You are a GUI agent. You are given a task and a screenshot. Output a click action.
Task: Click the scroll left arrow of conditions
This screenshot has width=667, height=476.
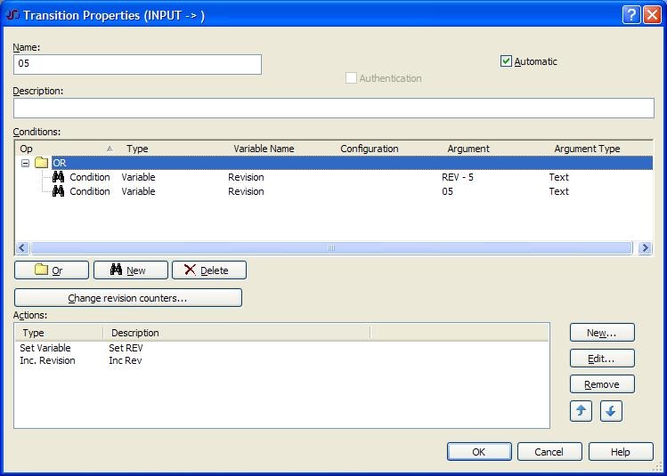coord(22,247)
